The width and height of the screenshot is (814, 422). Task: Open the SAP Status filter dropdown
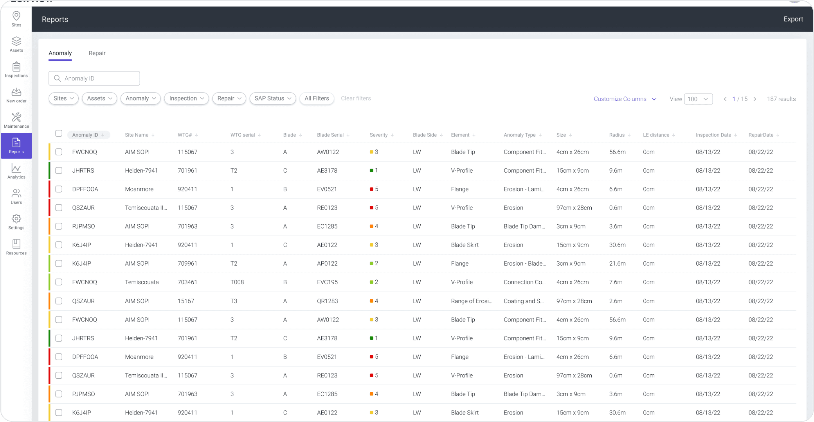point(273,98)
